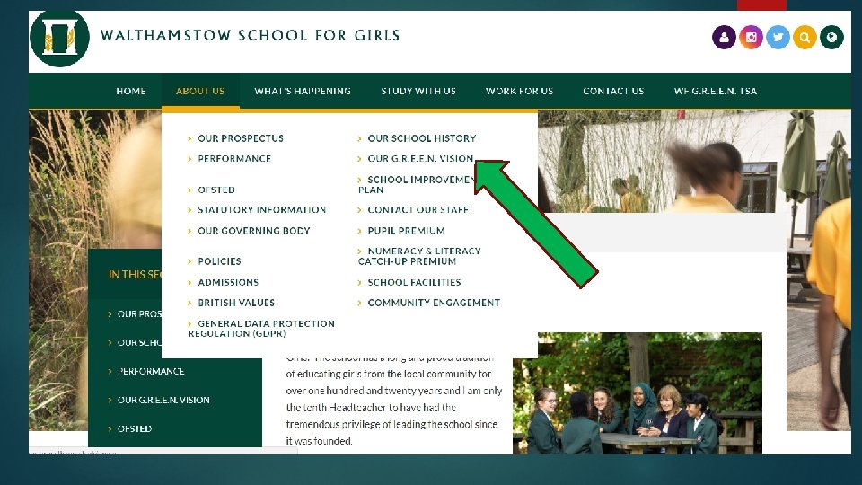Click the yellow search icon
862x485 pixels.
click(805, 38)
